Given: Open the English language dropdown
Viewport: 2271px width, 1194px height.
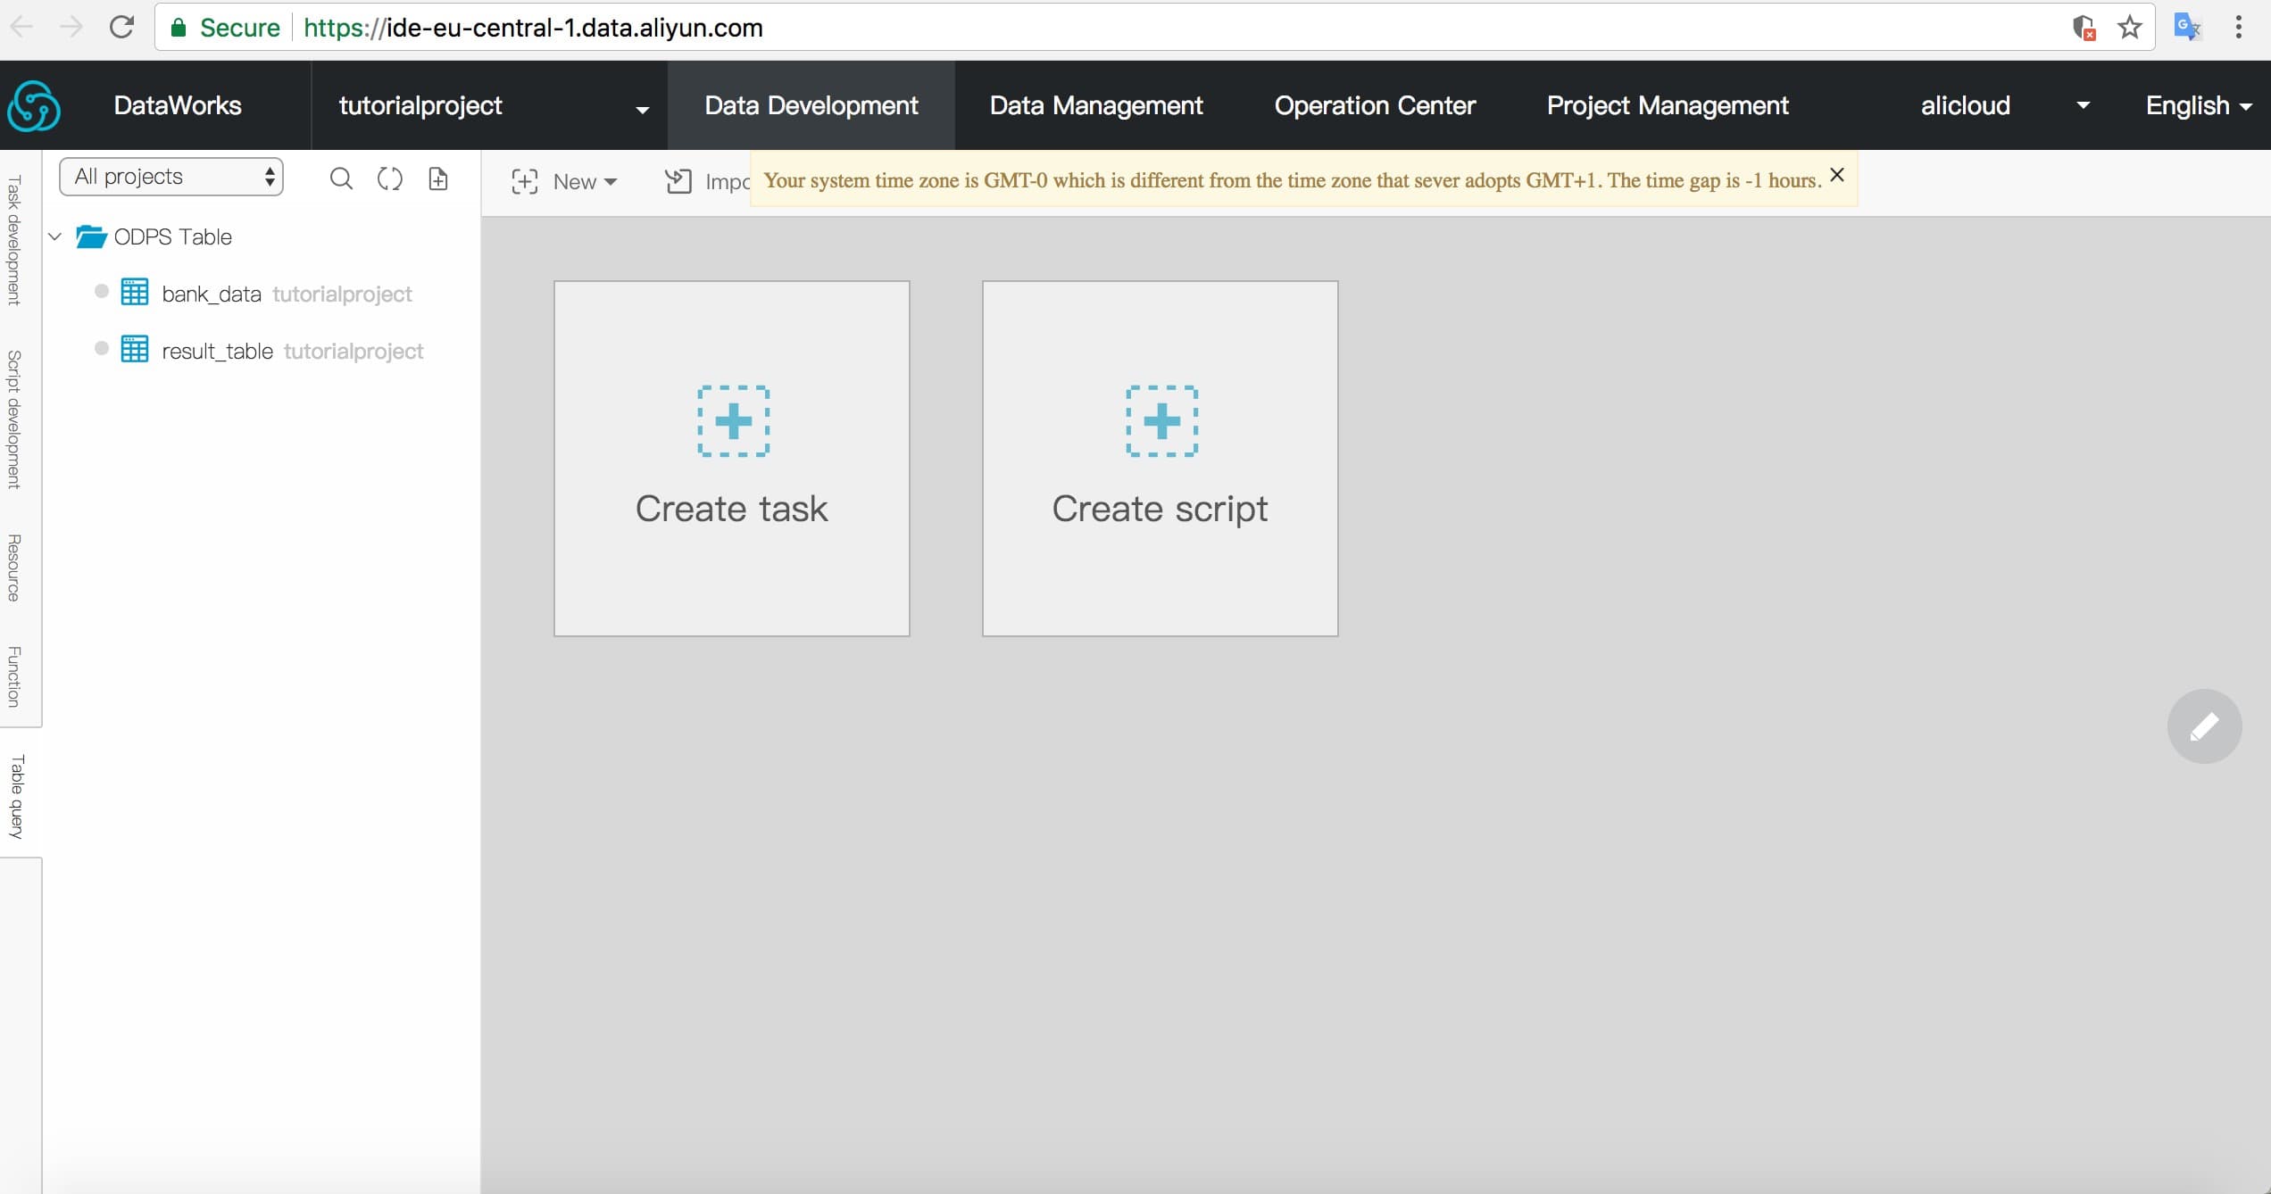Looking at the screenshot, I should click(x=2198, y=105).
